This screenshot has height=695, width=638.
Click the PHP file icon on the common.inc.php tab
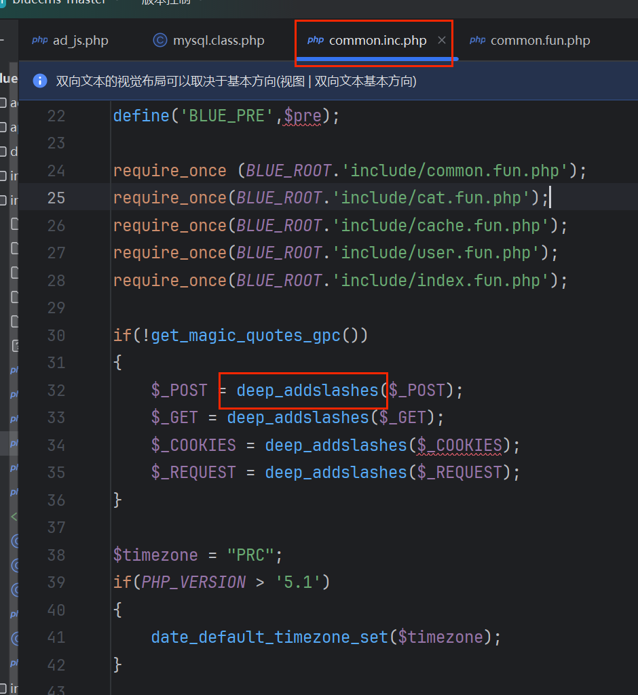(x=316, y=41)
